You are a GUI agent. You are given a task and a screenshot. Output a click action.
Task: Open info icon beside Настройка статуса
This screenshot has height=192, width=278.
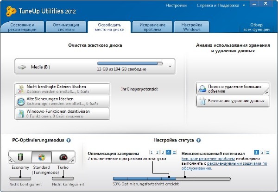199,140
